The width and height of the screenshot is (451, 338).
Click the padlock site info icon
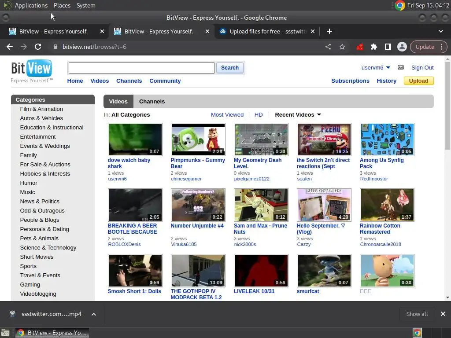(x=55, y=47)
